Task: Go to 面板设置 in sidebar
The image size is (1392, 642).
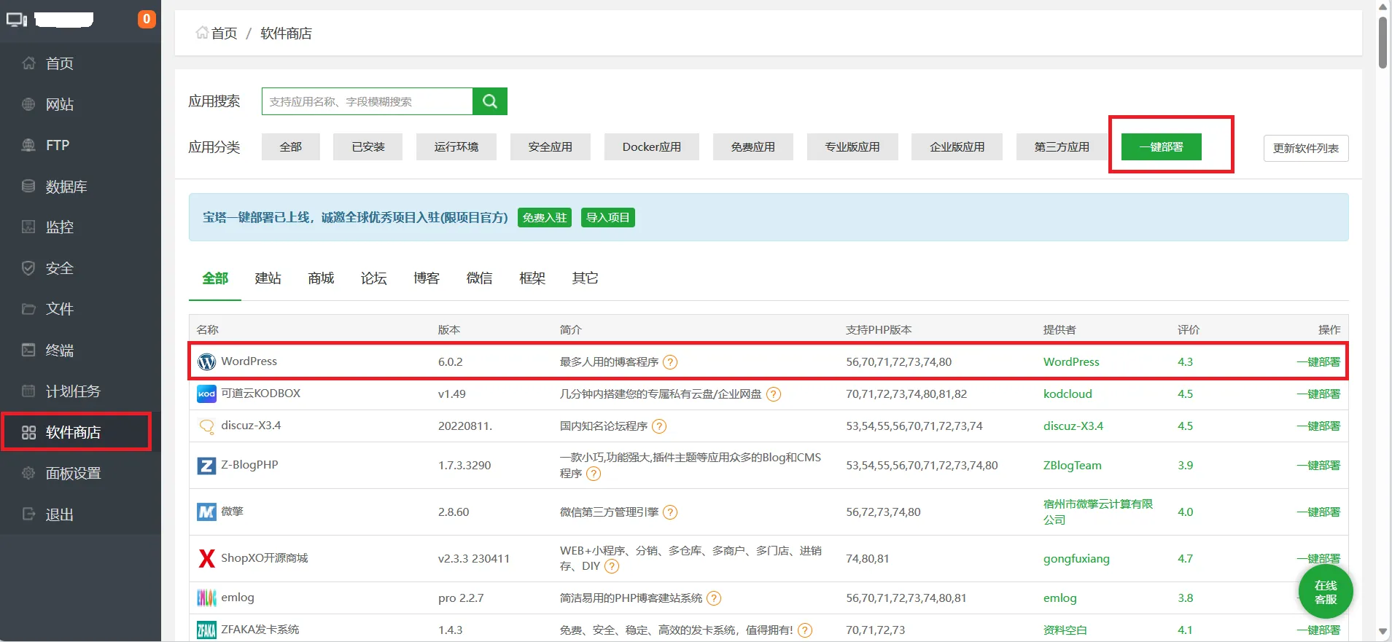Action: pyautogui.click(x=73, y=473)
